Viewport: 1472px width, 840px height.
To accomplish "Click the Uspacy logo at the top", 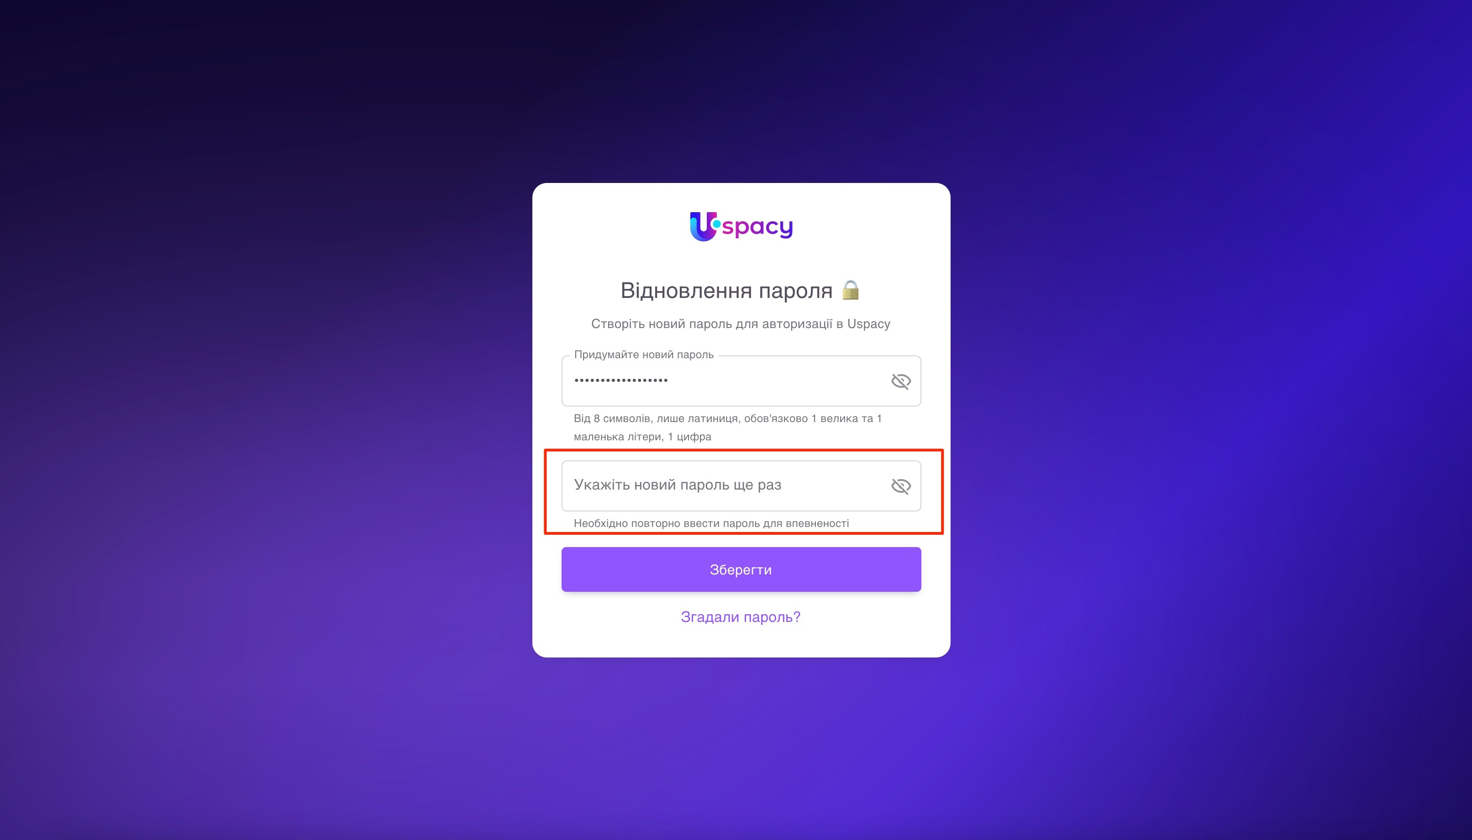I will [x=741, y=226].
